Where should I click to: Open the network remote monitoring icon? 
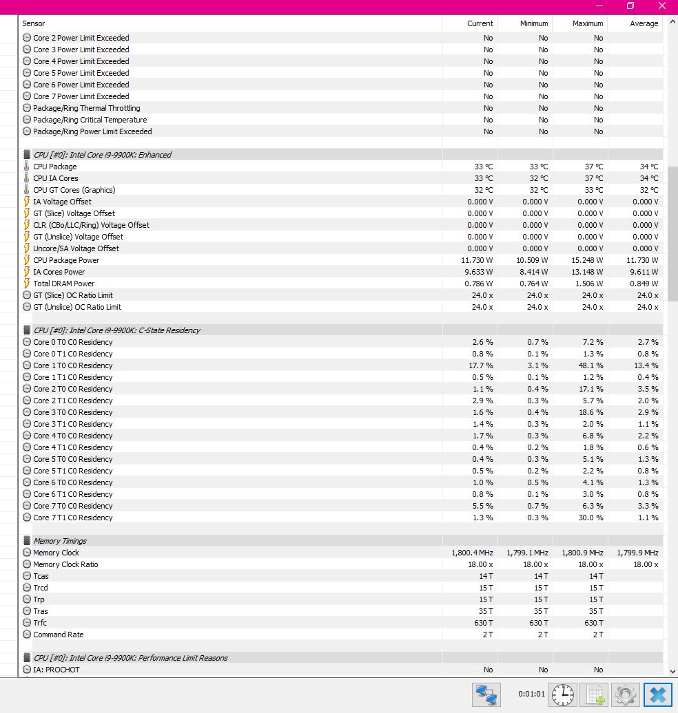pos(486,694)
